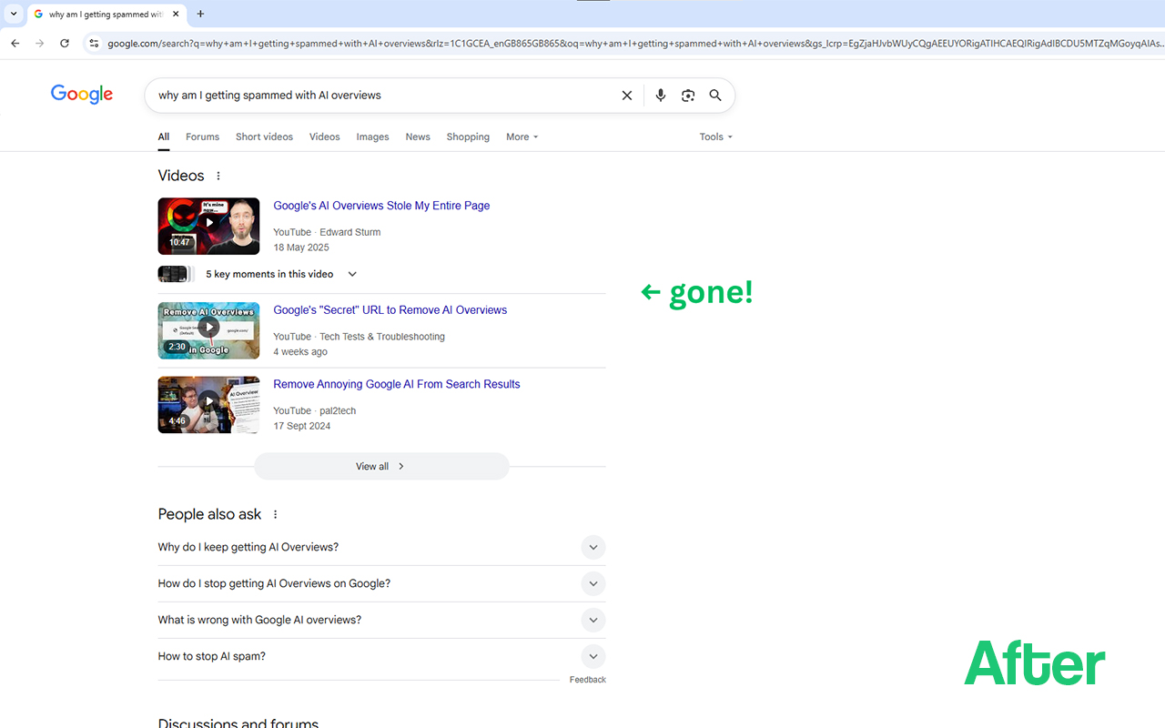Image resolution: width=1165 pixels, height=728 pixels.
Task: Go back with the browser back arrow
Action: click(x=15, y=43)
